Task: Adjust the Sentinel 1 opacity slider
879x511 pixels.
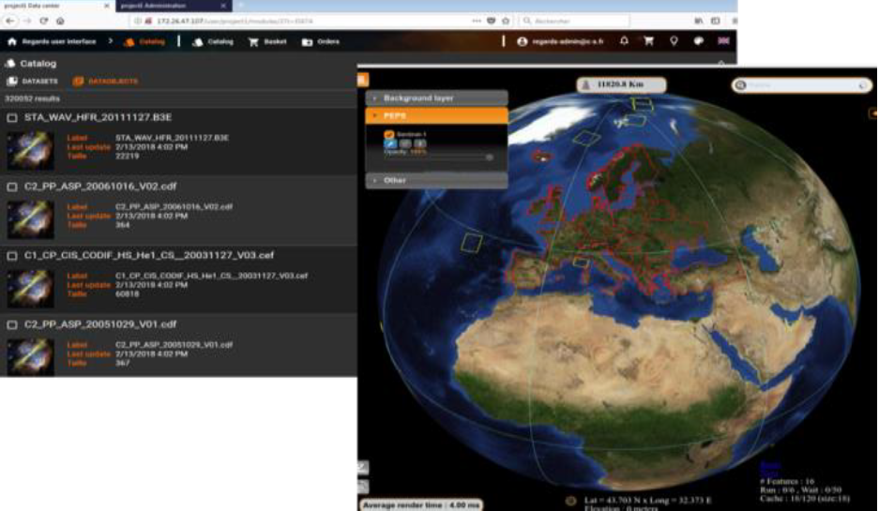Action: coord(489,158)
